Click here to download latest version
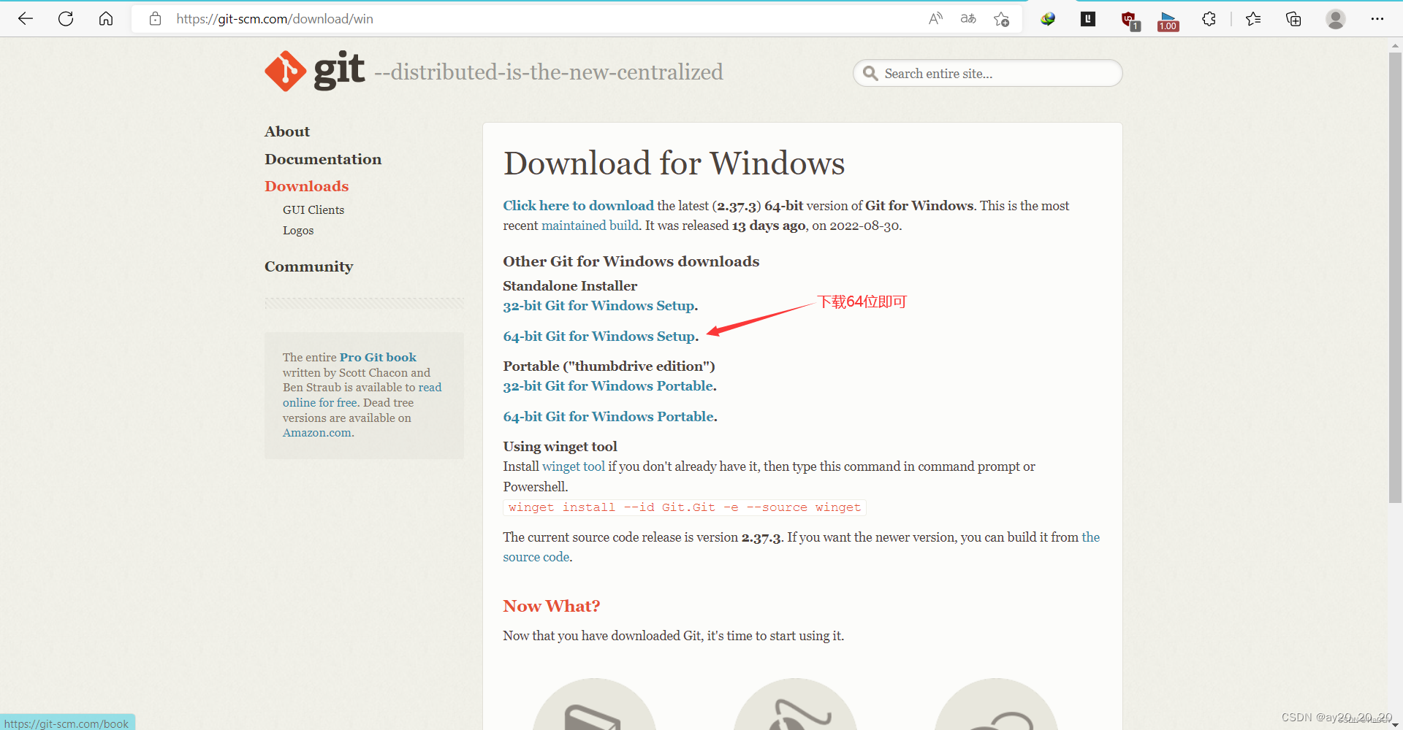This screenshot has width=1403, height=730. pyautogui.click(x=578, y=206)
